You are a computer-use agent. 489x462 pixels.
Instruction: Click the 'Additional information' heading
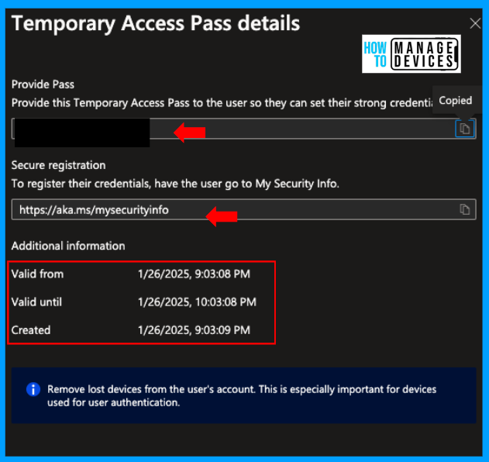tap(68, 246)
